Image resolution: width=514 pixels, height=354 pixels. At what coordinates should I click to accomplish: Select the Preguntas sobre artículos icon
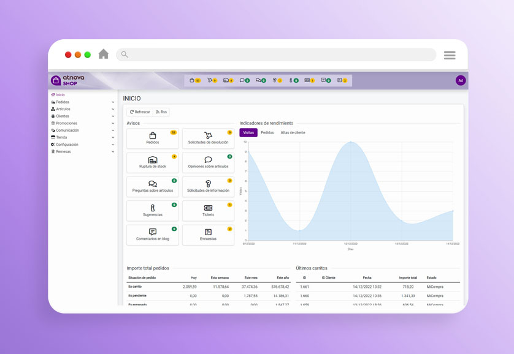pos(152,184)
